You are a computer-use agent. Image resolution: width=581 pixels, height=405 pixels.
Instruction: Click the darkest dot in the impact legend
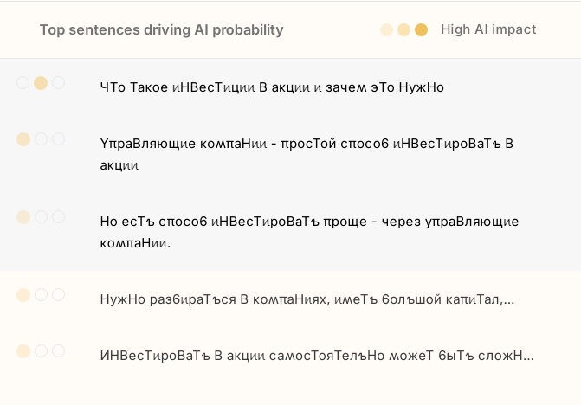click(x=422, y=30)
